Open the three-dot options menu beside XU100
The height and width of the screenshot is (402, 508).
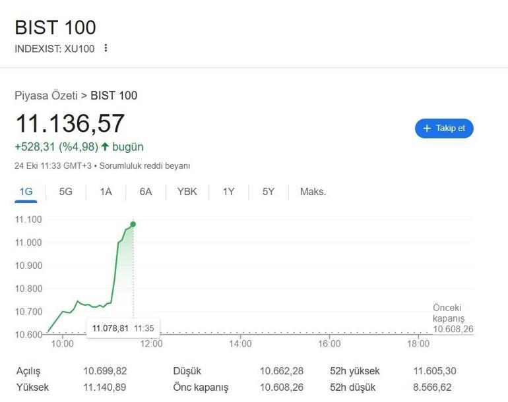(x=106, y=48)
